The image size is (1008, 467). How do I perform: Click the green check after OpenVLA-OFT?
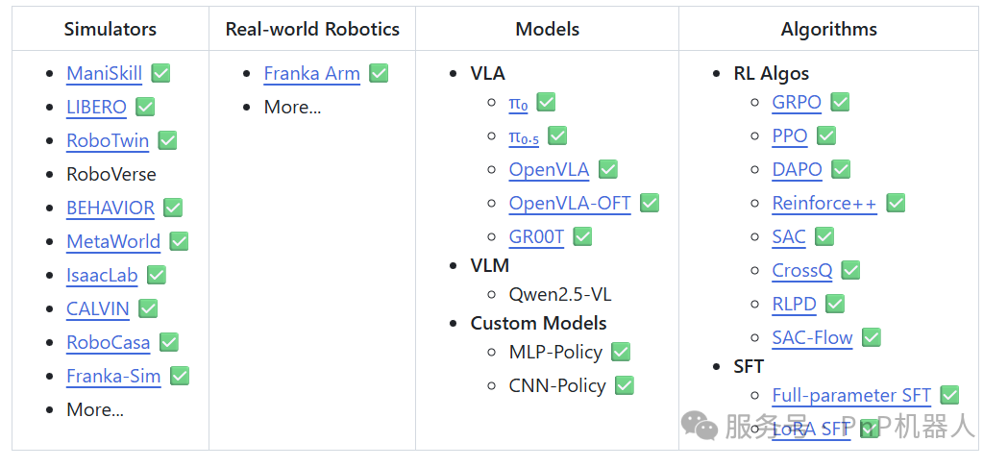coord(650,204)
